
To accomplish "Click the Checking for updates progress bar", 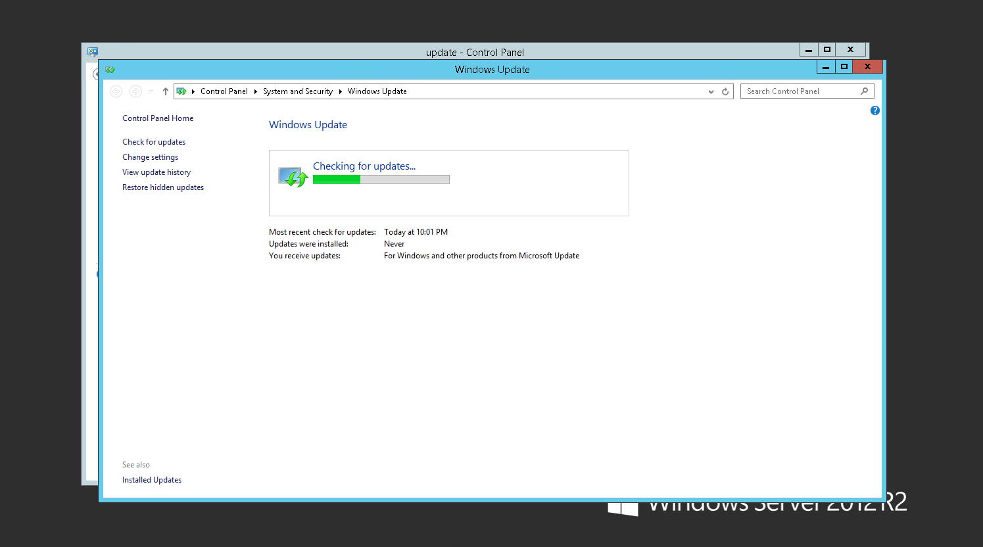I will [381, 179].
